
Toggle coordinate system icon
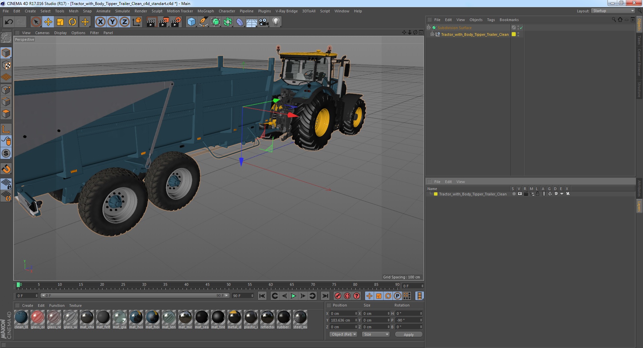(x=137, y=22)
